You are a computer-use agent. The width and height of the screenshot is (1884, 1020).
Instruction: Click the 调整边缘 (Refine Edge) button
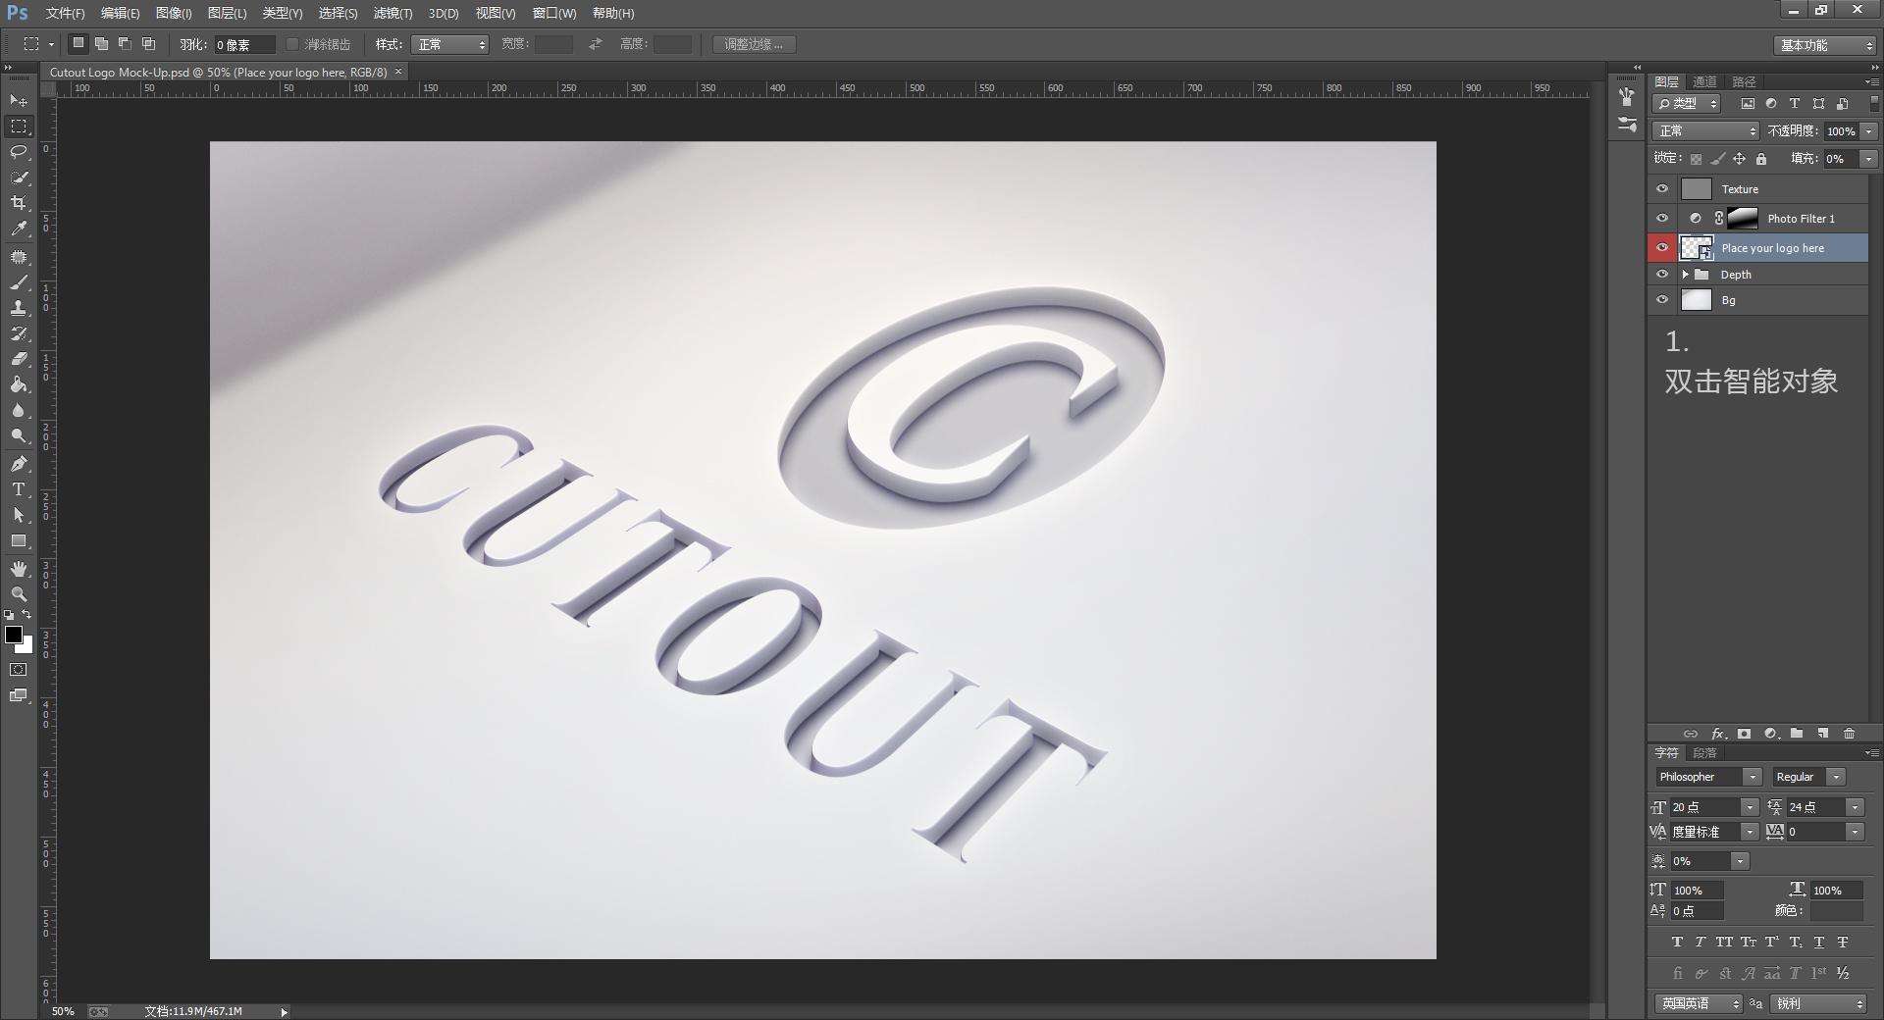(754, 44)
